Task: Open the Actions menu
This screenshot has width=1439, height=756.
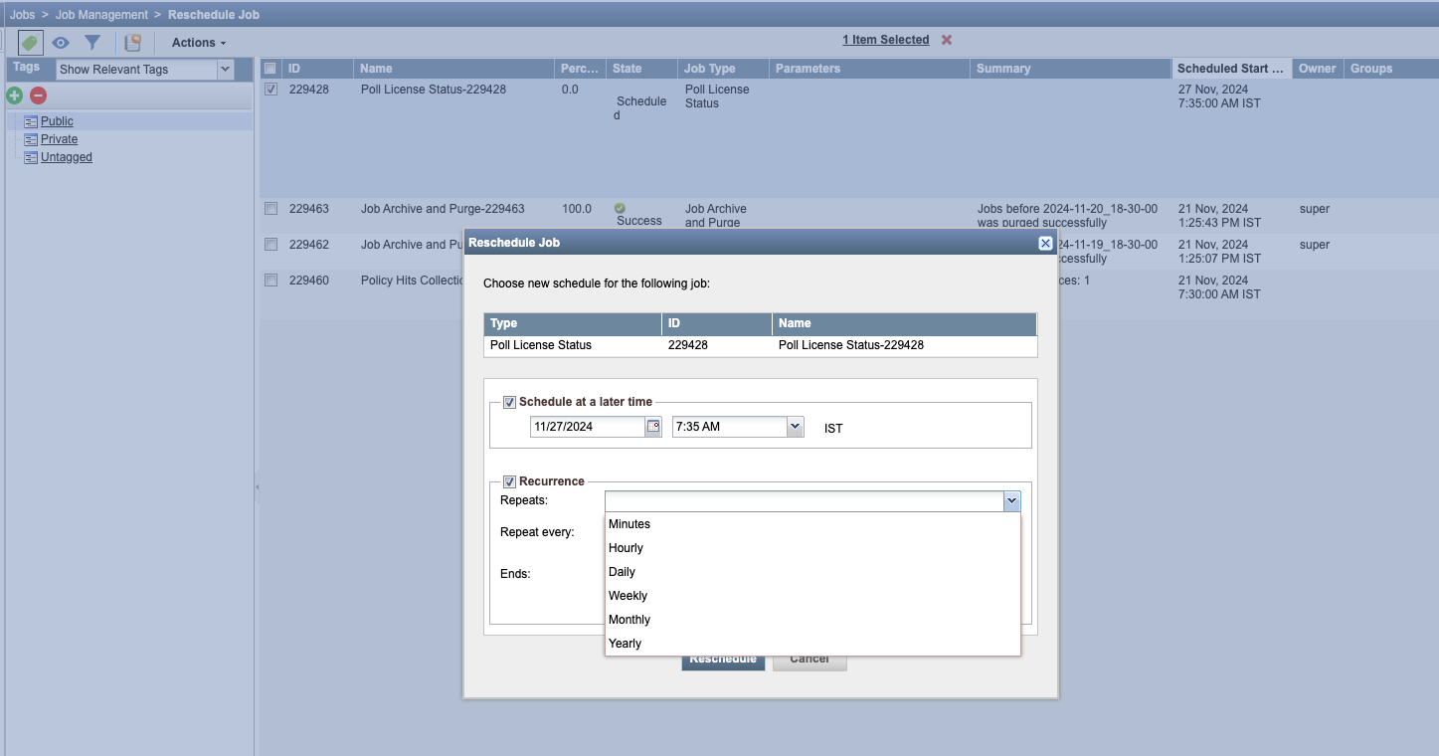Action: point(199,43)
